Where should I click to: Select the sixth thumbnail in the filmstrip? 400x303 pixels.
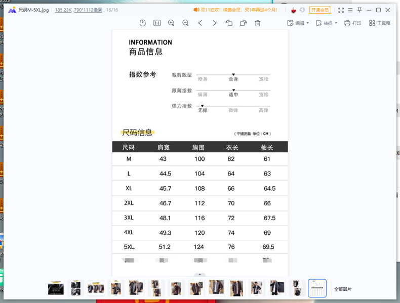click(x=156, y=288)
